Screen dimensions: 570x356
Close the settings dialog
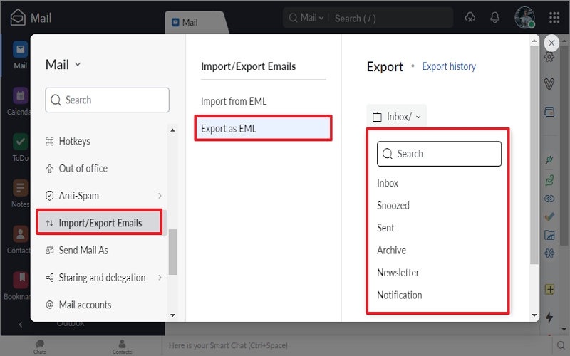click(x=551, y=43)
